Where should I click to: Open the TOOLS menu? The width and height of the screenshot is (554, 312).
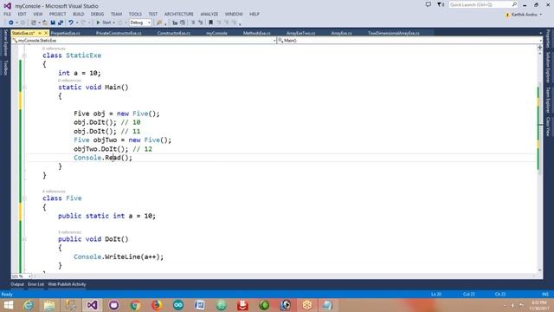pos(135,14)
